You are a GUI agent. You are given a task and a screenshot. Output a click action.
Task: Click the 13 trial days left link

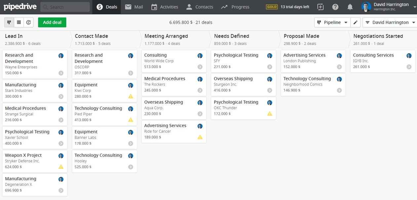point(294,7)
